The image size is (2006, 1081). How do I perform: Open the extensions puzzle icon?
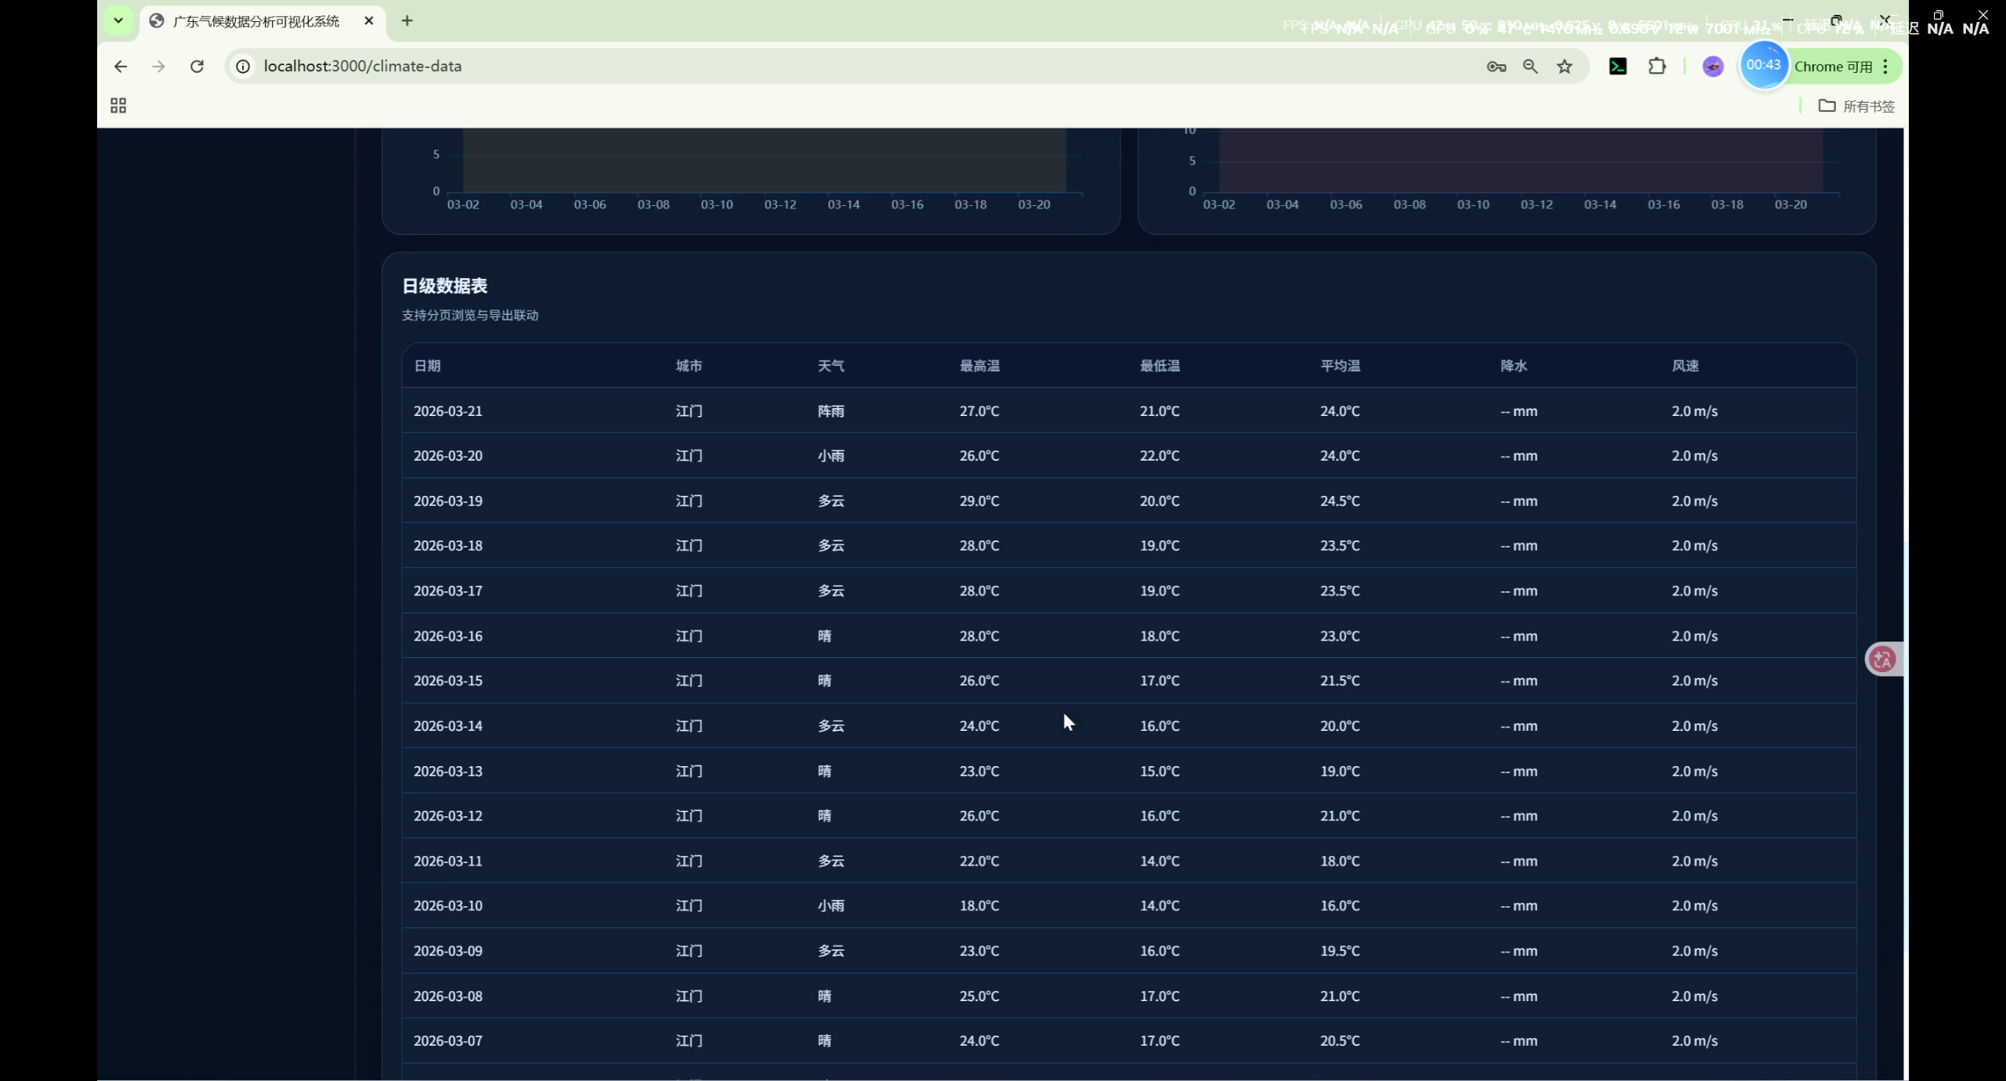1657,67
